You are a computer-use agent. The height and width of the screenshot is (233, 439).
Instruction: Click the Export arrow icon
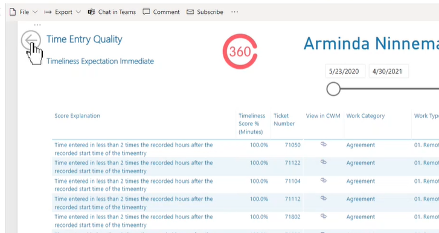(x=48, y=12)
